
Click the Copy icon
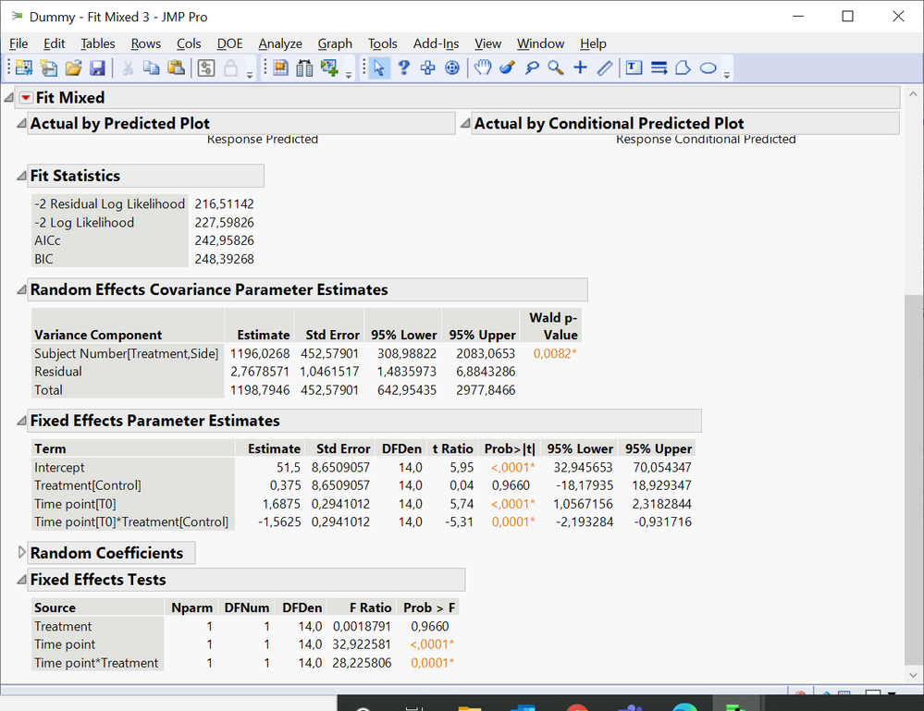pyautogui.click(x=152, y=67)
